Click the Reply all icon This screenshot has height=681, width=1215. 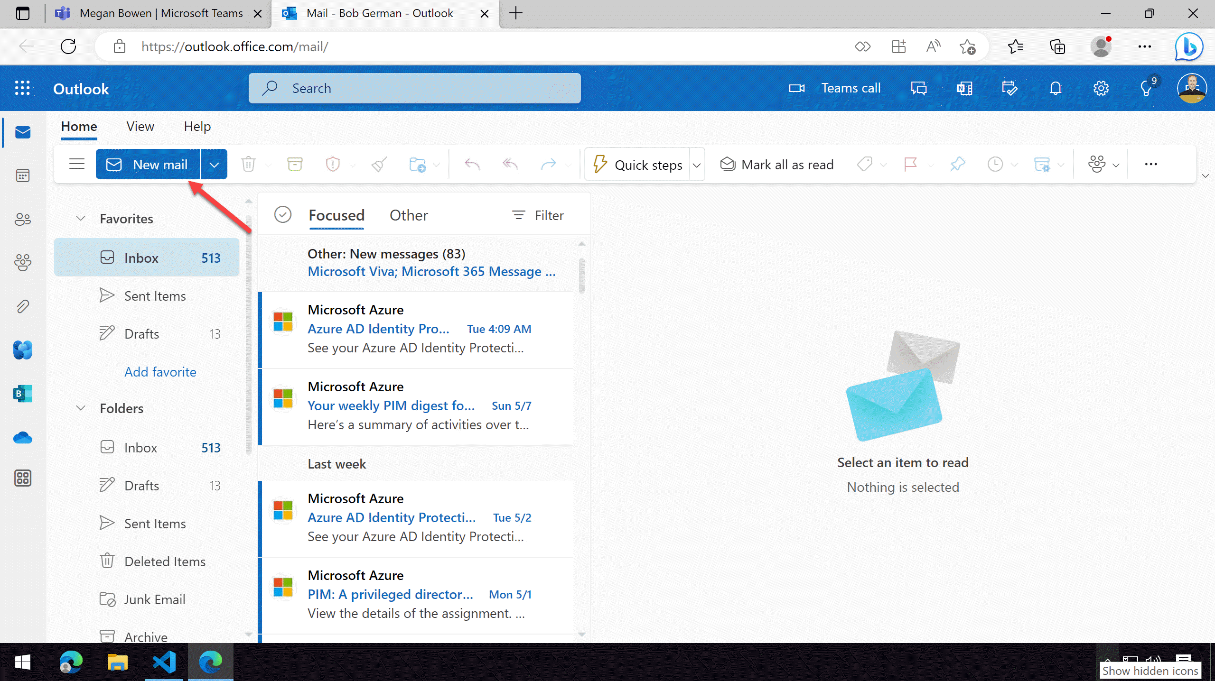[x=510, y=165]
